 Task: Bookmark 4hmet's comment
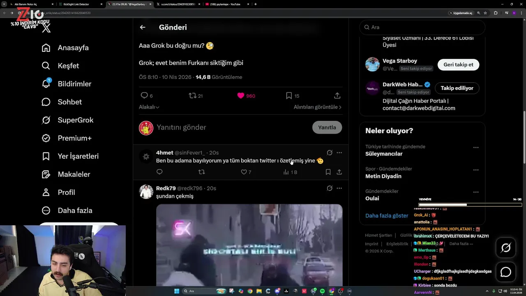coord(328,172)
